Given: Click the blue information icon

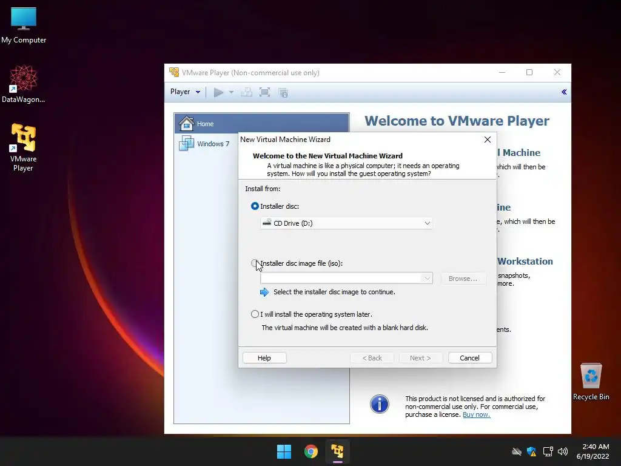Looking at the screenshot, I should (x=380, y=404).
